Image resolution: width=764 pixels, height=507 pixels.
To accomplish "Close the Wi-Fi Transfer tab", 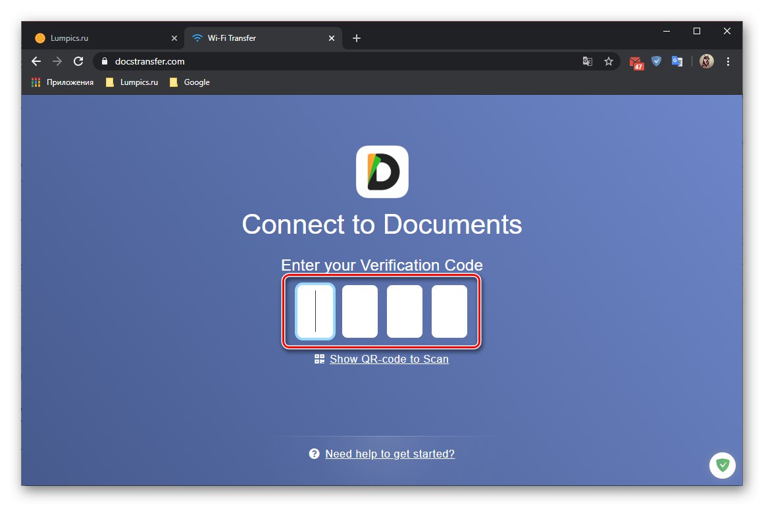I will coord(331,38).
